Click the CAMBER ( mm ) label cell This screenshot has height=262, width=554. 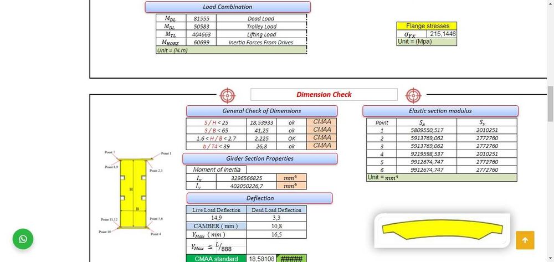pyautogui.click(x=216, y=226)
